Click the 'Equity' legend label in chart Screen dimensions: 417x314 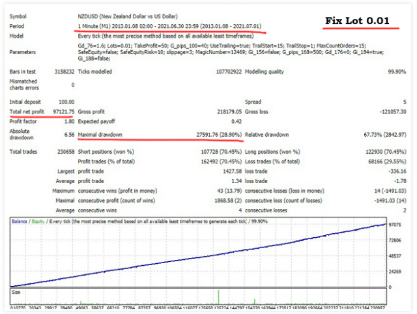point(38,221)
